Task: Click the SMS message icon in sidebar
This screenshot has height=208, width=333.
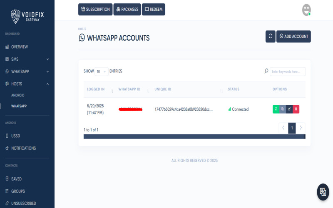Action: point(7,59)
